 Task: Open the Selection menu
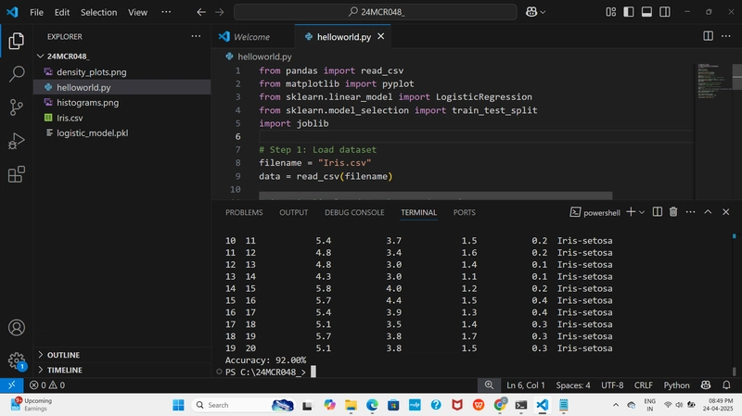click(x=98, y=12)
